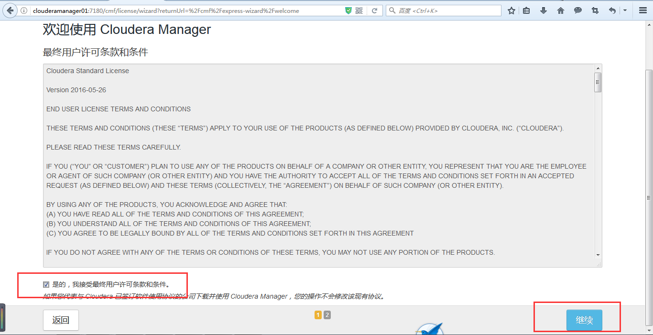Click the green security shield icon
This screenshot has width=653, height=335.
coord(348,11)
